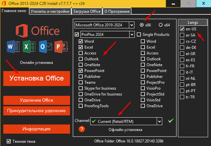The width and height of the screenshot is (211, 146).
Task: Open the Утилиты и настройки tab
Action: [50, 11]
